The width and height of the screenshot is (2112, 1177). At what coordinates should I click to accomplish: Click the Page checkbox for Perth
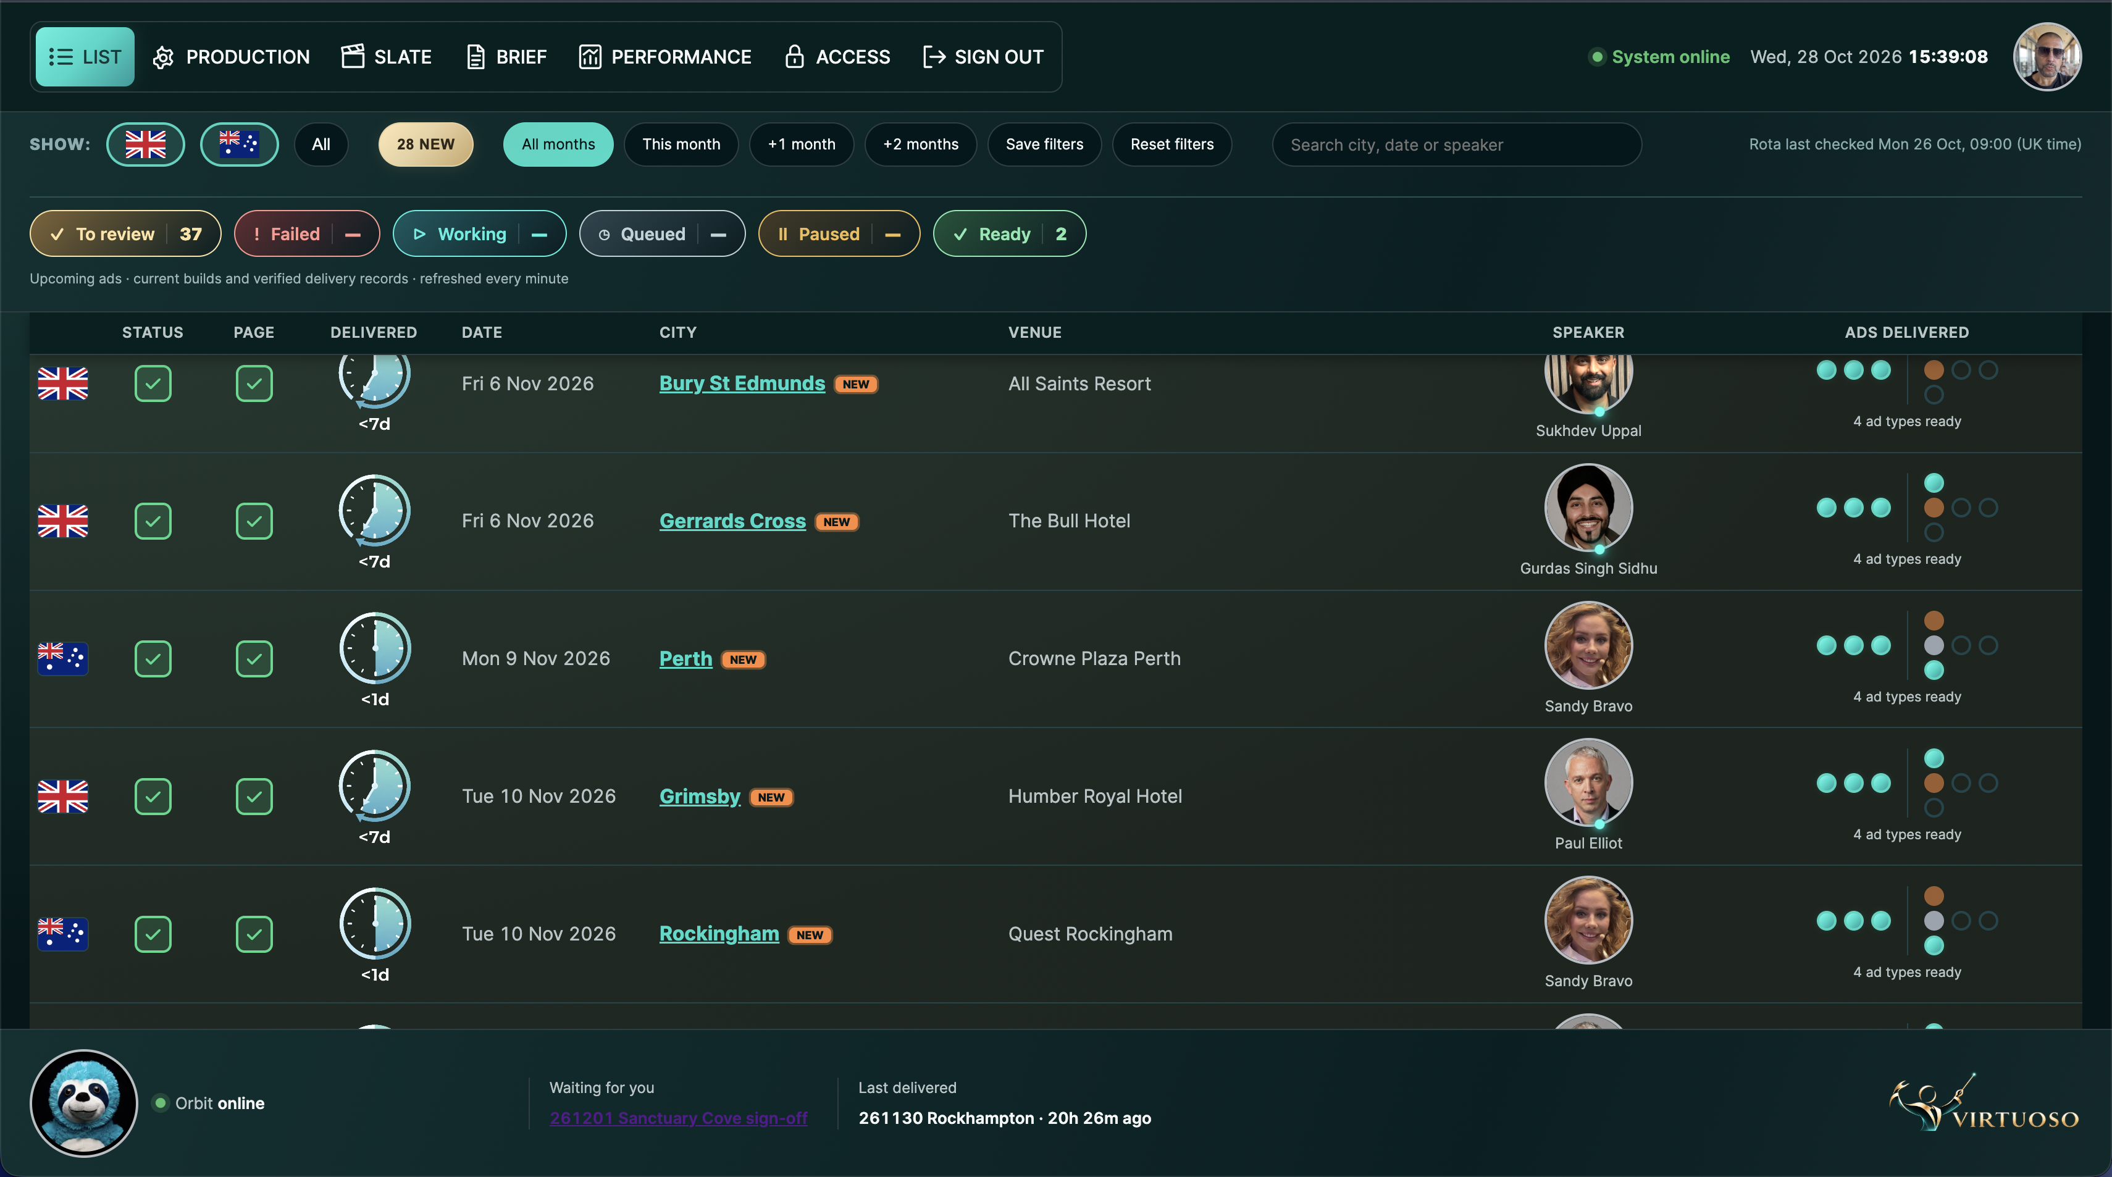point(254,659)
